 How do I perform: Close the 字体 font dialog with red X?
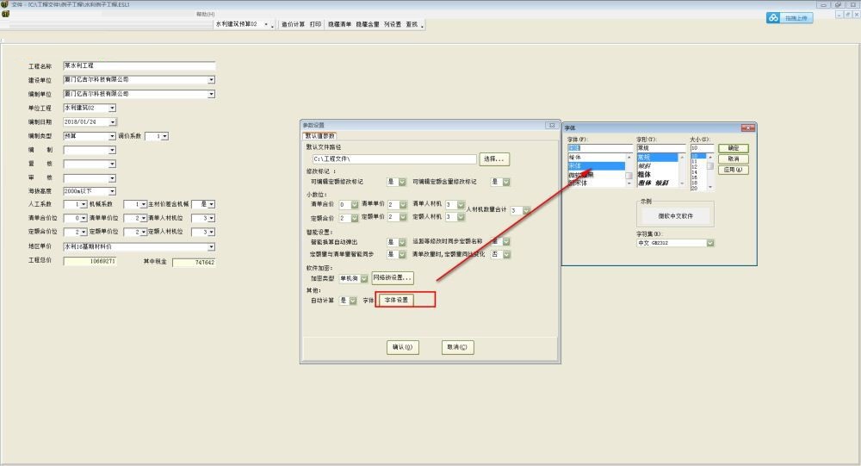click(x=749, y=127)
